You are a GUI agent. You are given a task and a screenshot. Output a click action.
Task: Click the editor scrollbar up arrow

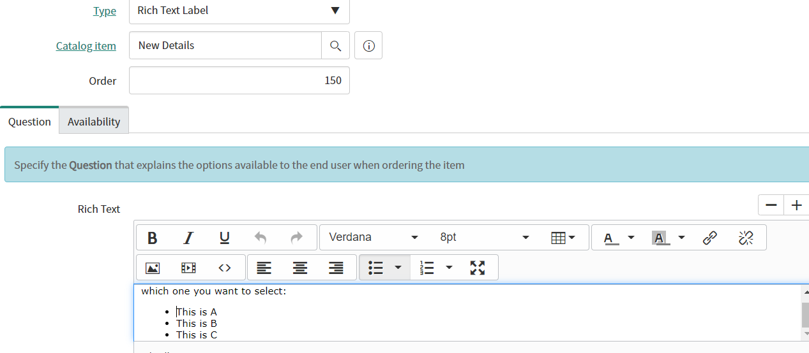[x=805, y=291]
